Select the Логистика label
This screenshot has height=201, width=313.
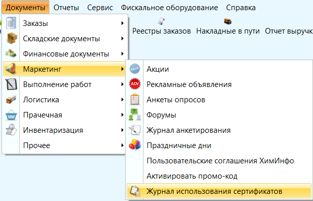coord(41,100)
